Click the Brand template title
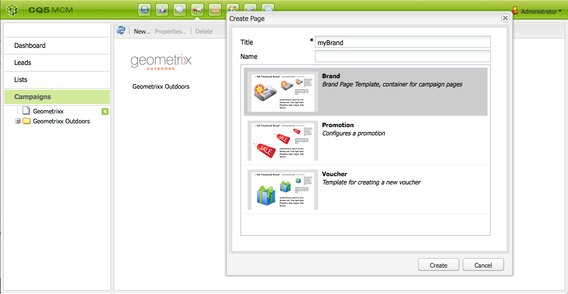This screenshot has height=294, width=568. (331, 76)
